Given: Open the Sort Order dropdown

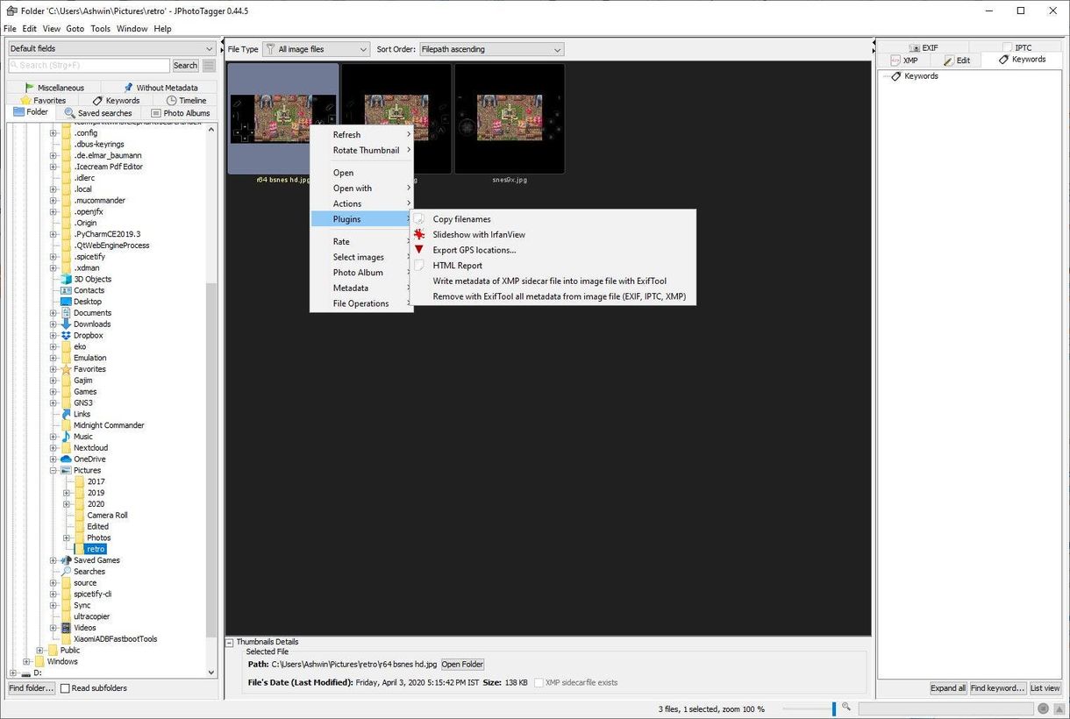Looking at the screenshot, I should [491, 50].
